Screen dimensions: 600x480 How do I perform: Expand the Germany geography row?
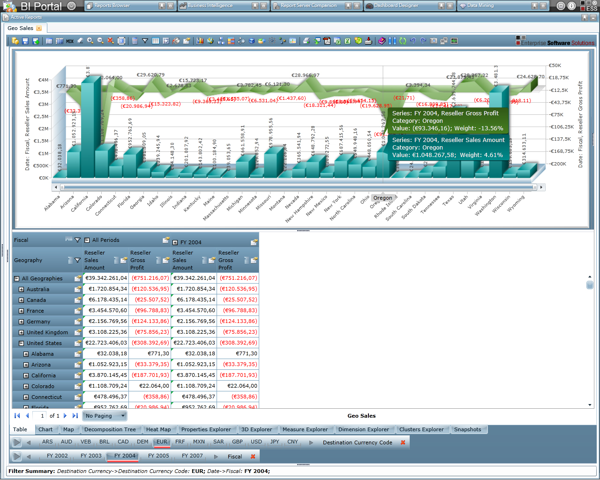pos(21,322)
